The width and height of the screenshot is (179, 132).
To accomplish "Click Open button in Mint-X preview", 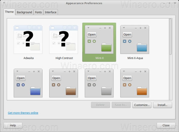I will (x=92, y=35).
